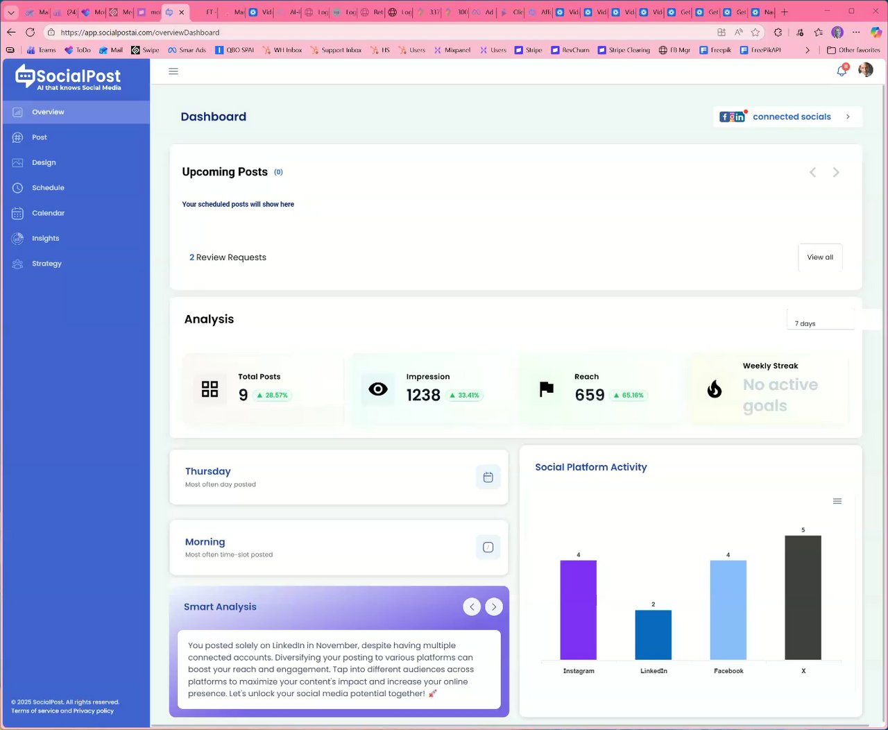Open the Support Inbox bookmark
The image size is (888, 730).
coord(336,50)
